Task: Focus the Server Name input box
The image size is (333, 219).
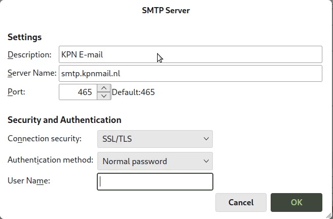Action: pyautogui.click(x=190, y=73)
